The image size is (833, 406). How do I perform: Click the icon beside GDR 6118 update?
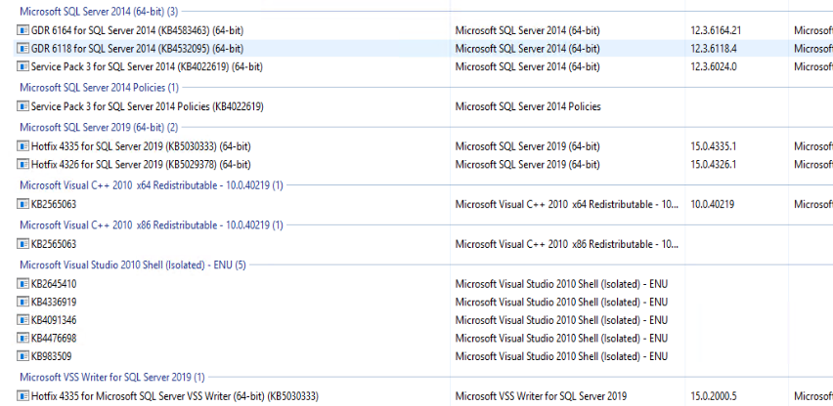coord(22,49)
